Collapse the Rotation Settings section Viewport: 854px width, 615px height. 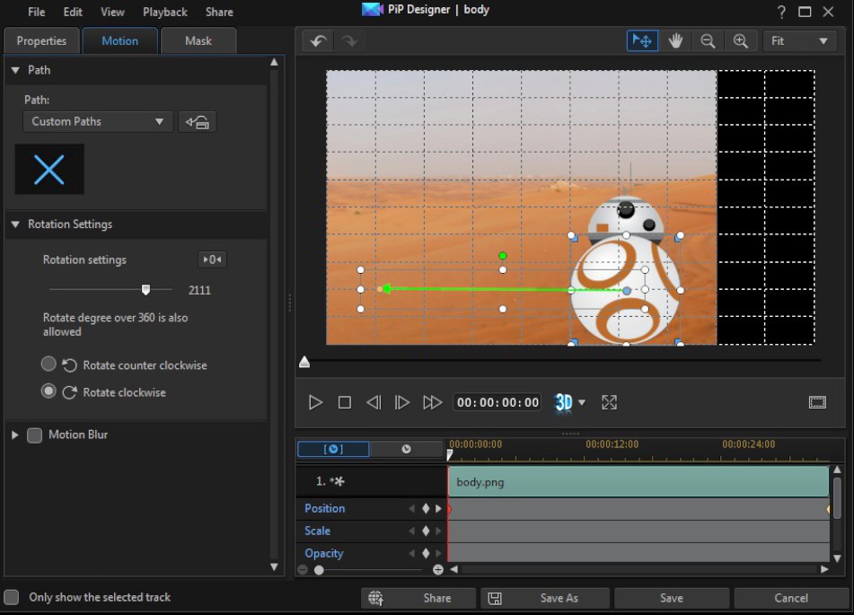[15, 224]
